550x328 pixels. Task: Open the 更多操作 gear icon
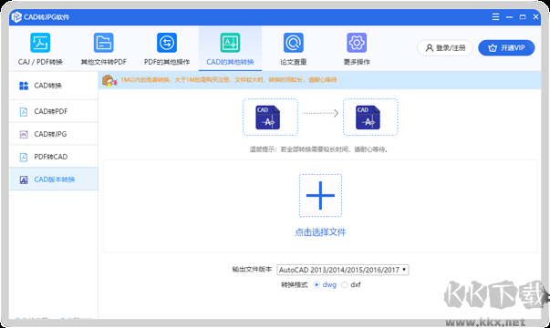pos(357,43)
